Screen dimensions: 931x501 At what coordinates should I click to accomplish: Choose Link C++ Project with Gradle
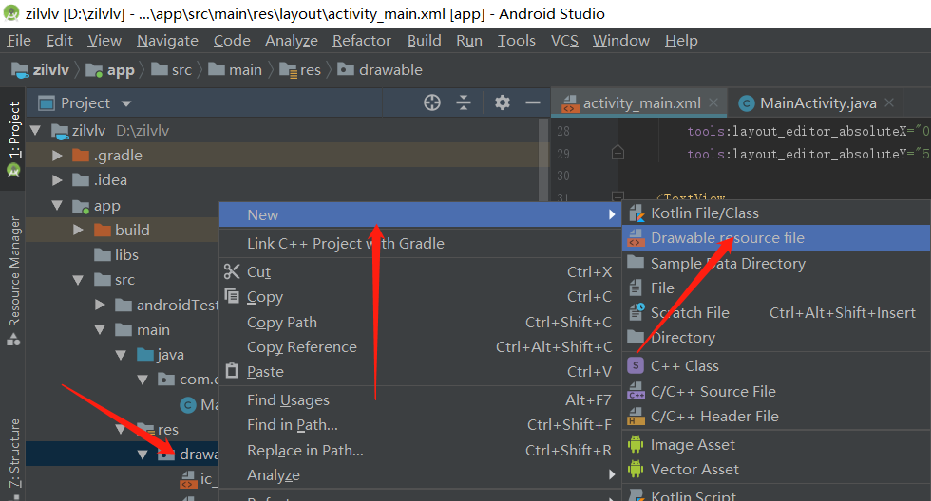[x=420, y=243]
